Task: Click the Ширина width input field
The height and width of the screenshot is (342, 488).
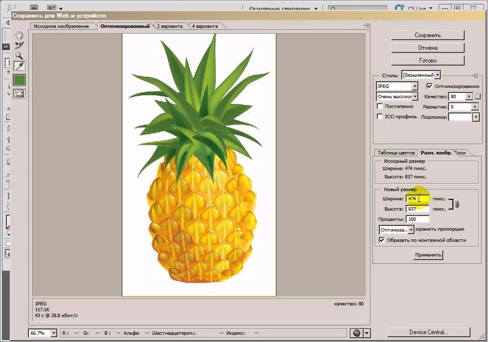Action: 418,198
